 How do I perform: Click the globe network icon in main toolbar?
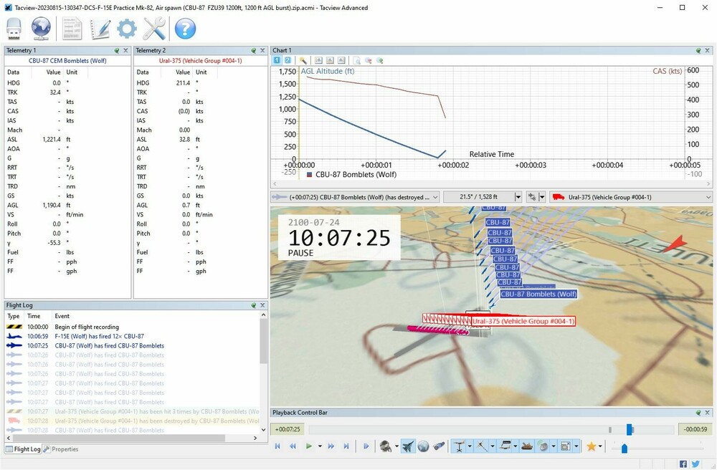pyautogui.click(x=41, y=29)
